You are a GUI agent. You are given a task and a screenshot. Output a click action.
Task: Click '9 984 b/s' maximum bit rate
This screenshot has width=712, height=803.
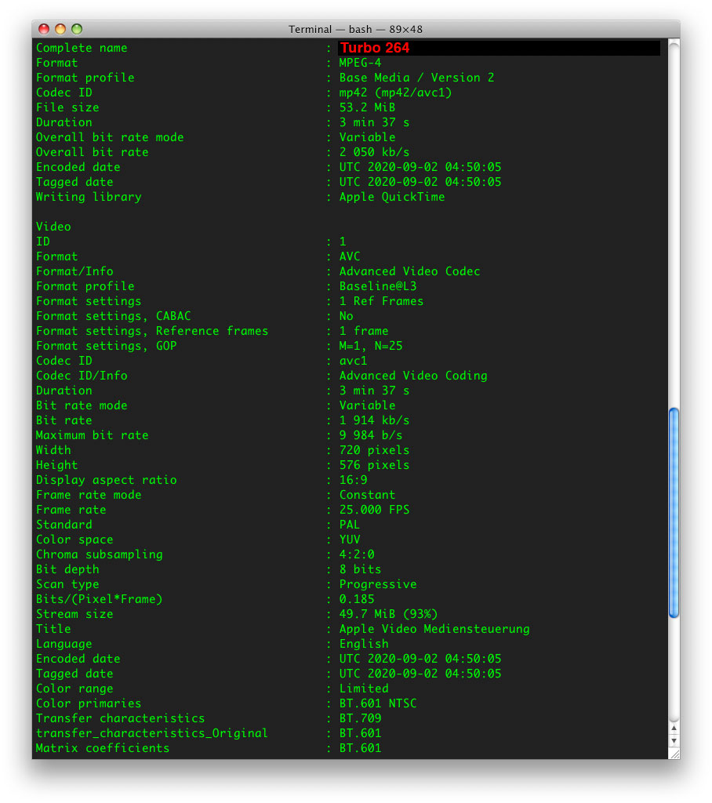click(371, 434)
